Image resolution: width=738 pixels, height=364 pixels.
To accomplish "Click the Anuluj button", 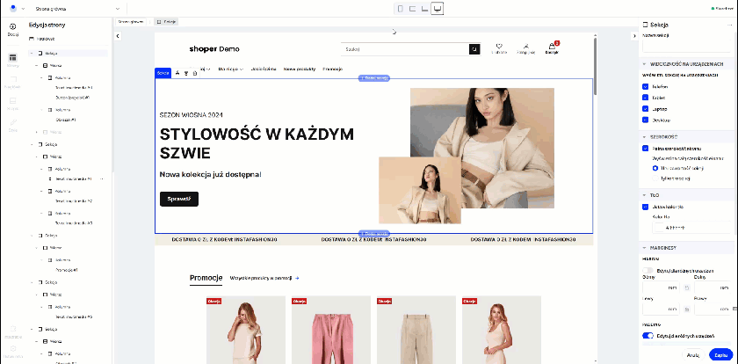I will [692, 354].
